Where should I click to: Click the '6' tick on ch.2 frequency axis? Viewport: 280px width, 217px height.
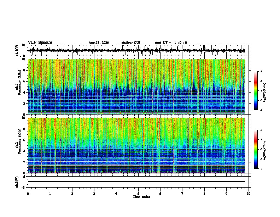click(24, 140)
